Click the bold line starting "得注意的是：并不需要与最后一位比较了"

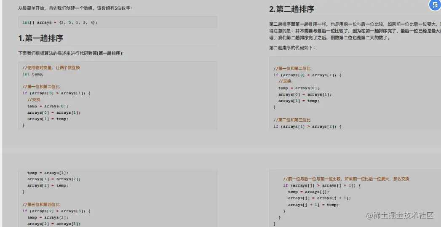(355, 31)
